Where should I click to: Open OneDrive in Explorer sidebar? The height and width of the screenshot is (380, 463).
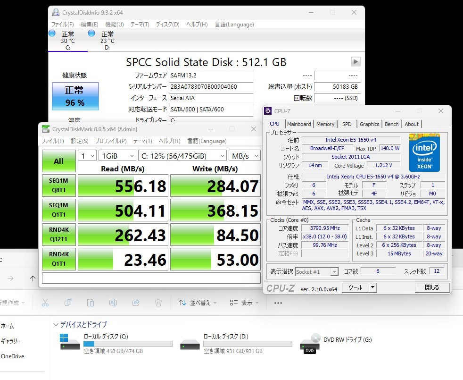12,356
